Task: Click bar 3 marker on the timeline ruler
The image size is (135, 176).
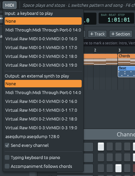Action: click(119, 50)
